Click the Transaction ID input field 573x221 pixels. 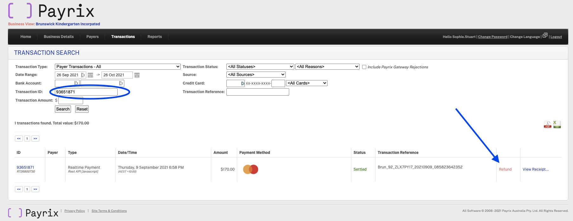click(86, 92)
